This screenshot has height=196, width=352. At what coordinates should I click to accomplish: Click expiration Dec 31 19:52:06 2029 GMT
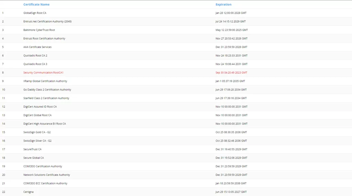[x=231, y=158]
